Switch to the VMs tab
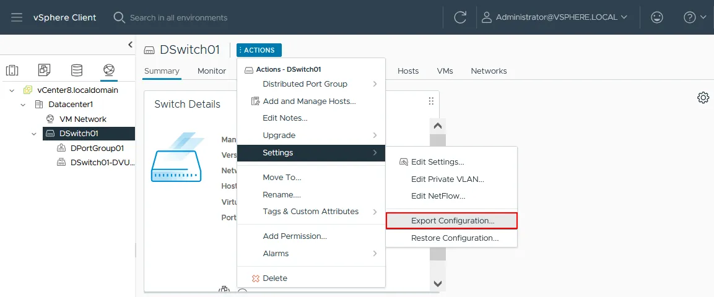Image resolution: width=714 pixels, height=297 pixels. 445,71
